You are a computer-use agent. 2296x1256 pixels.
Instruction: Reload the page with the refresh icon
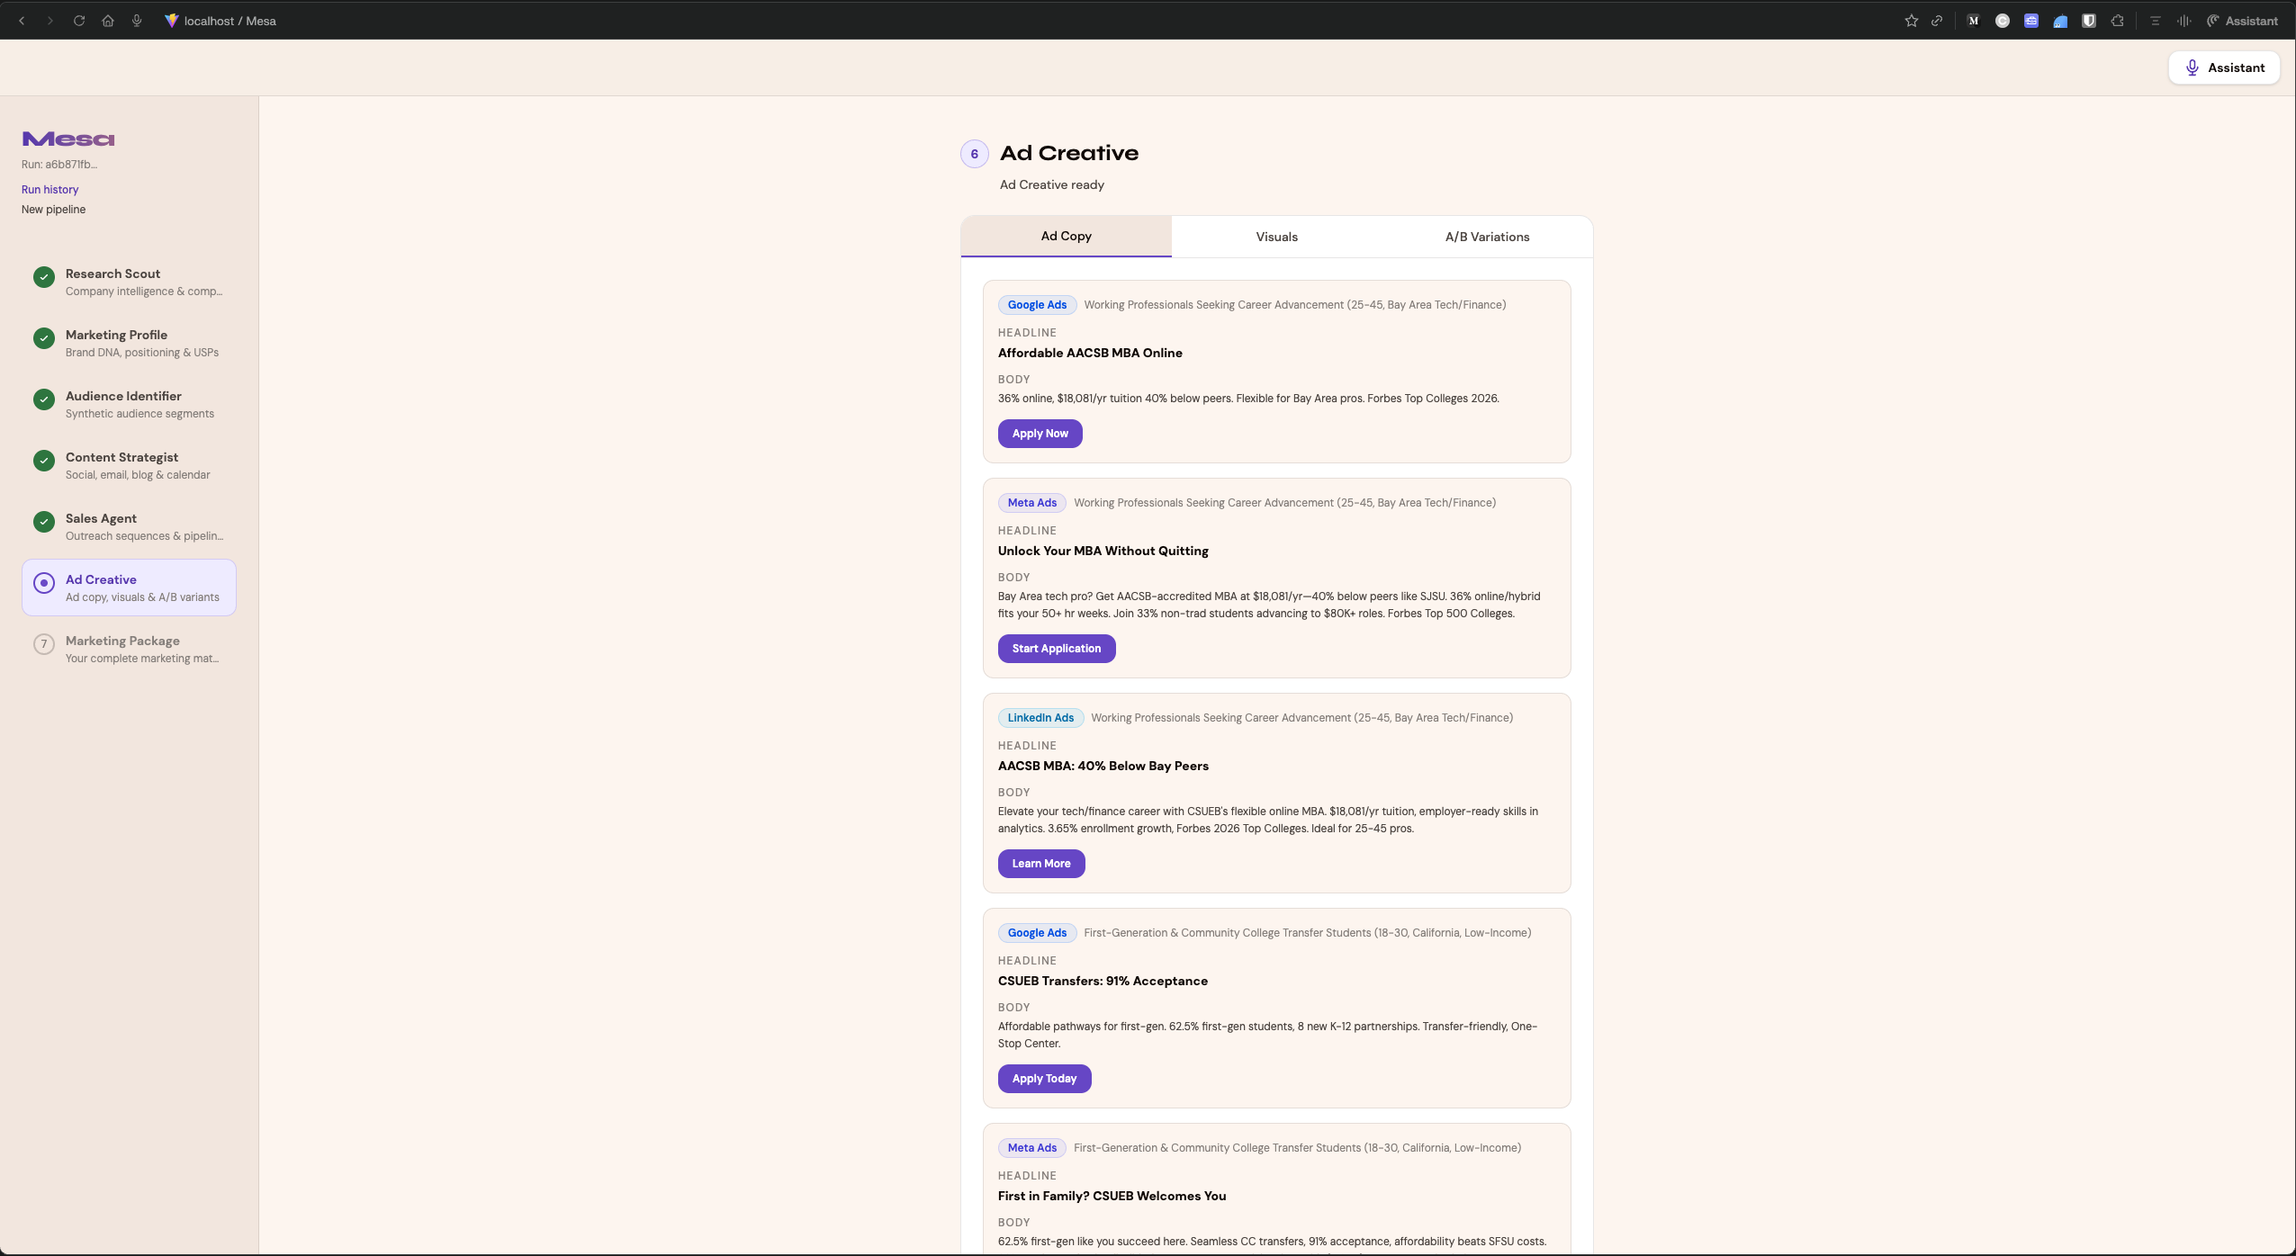click(79, 21)
